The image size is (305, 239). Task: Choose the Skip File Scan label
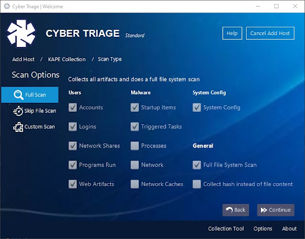[x=40, y=111]
